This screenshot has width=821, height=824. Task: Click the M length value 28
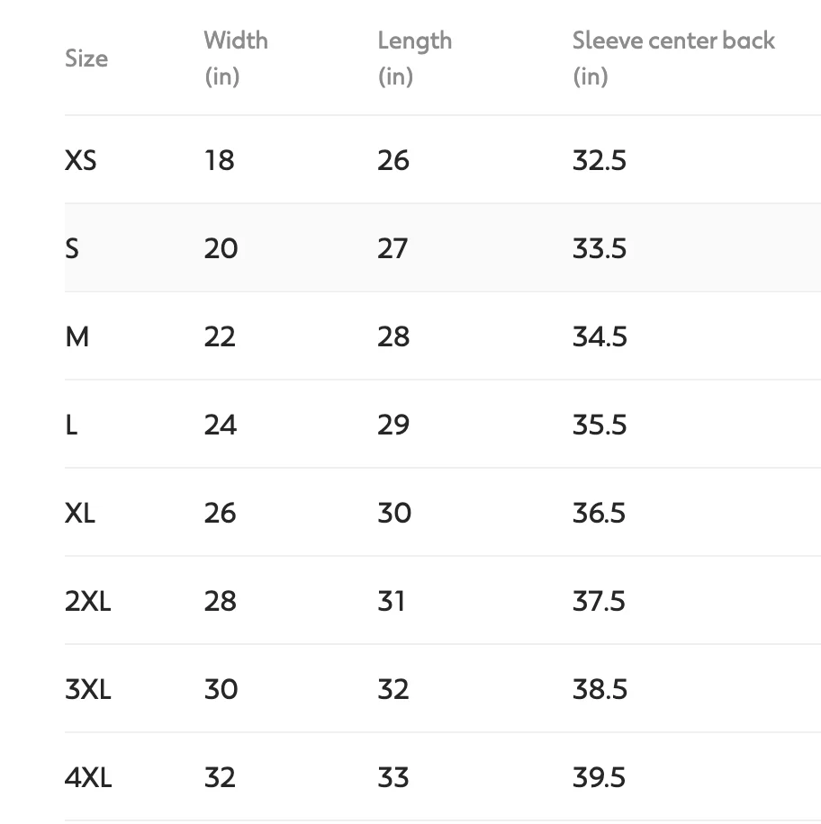[393, 336]
